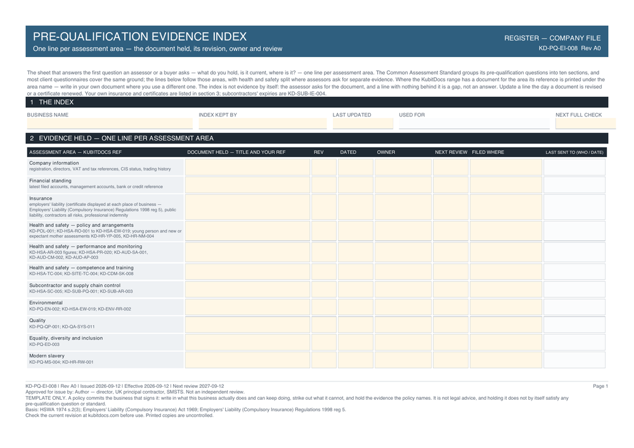Click 'Health and safety — policy and arrangements' label
The height and width of the screenshot is (448, 634).
click(x=81, y=225)
